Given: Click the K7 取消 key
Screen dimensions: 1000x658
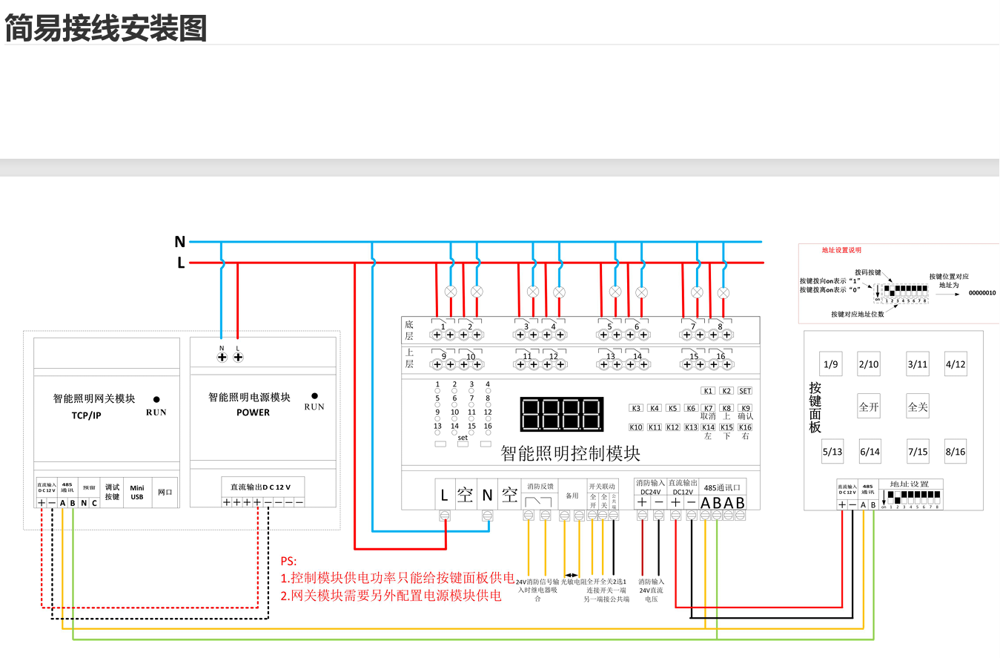Looking at the screenshot, I should click(x=708, y=412).
